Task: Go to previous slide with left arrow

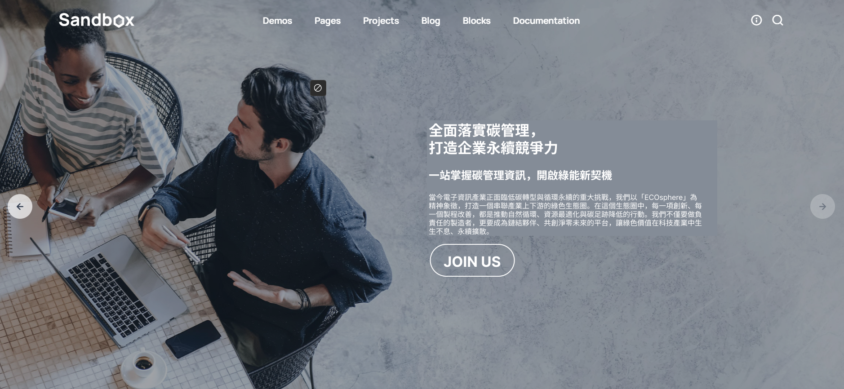Action: pyautogui.click(x=20, y=207)
